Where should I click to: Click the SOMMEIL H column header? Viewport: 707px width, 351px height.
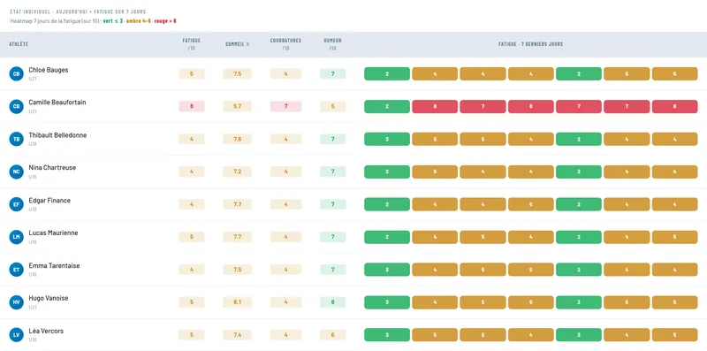(x=237, y=44)
